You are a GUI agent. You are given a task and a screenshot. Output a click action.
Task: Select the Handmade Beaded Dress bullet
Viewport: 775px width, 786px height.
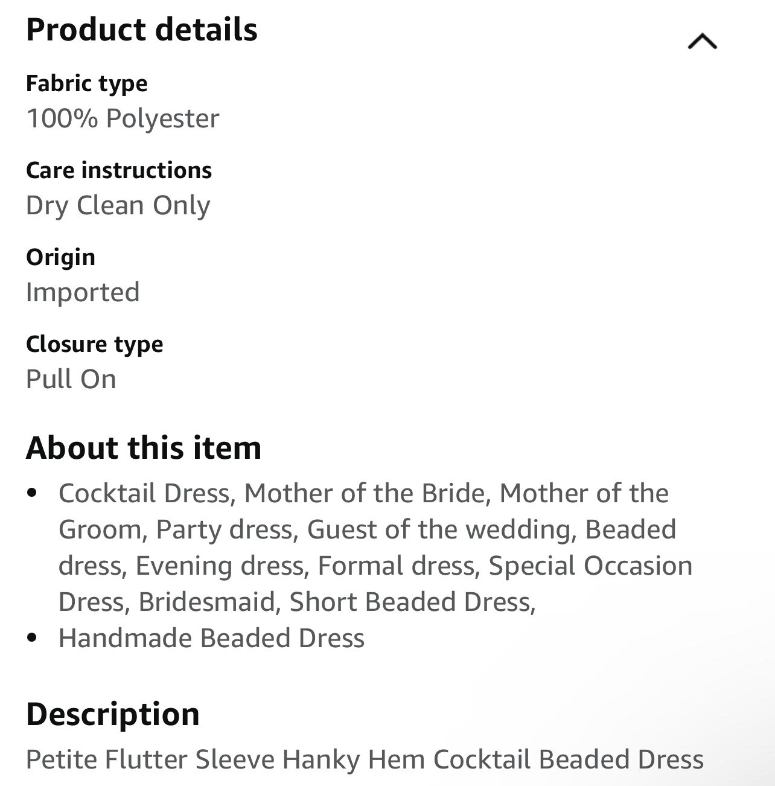click(x=211, y=638)
